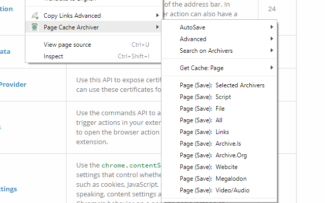
Task: Click text 'Use this API to expose certif'
Action: pos(118,80)
